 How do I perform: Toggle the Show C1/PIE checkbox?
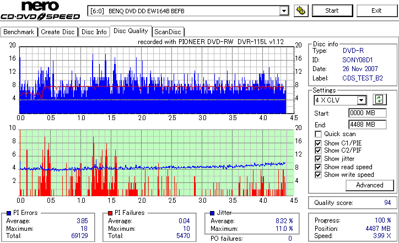pyautogui.click(x=318, y=143)
